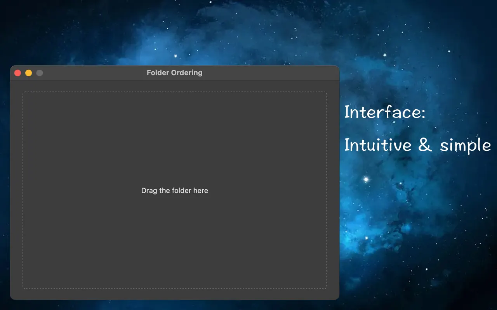Click the lower-right corner of the drop zone
This screenshot has height=310, width=497.
pyautogui.click(x=326, y=288)
